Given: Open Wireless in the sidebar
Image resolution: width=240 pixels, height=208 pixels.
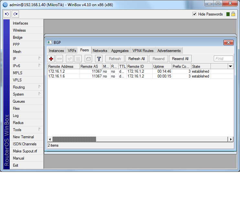Looking at the screenshot, I should pyautogui.click(x=19, y=30).
